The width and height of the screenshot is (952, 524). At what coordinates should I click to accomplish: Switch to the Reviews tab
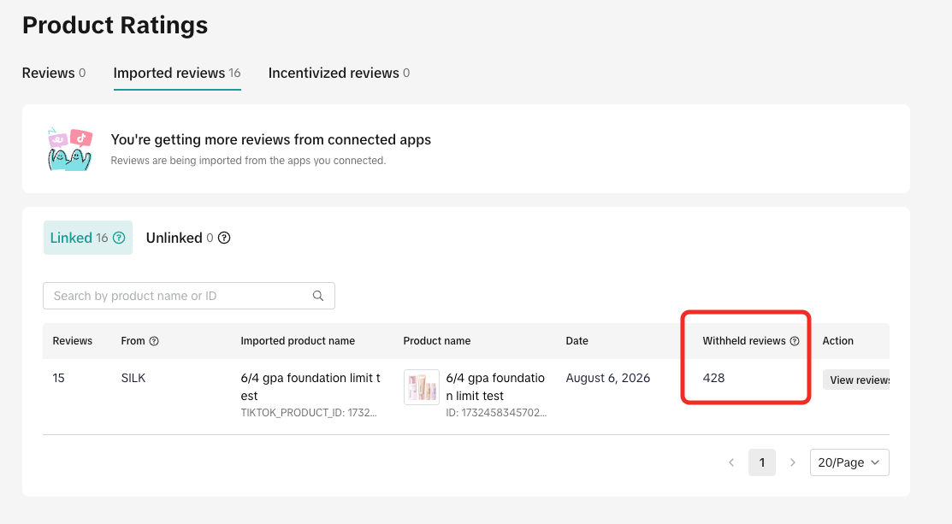(x=54, y=74)
